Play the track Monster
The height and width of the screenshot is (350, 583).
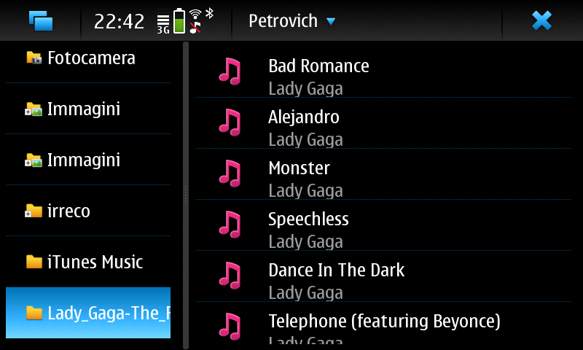383,174
